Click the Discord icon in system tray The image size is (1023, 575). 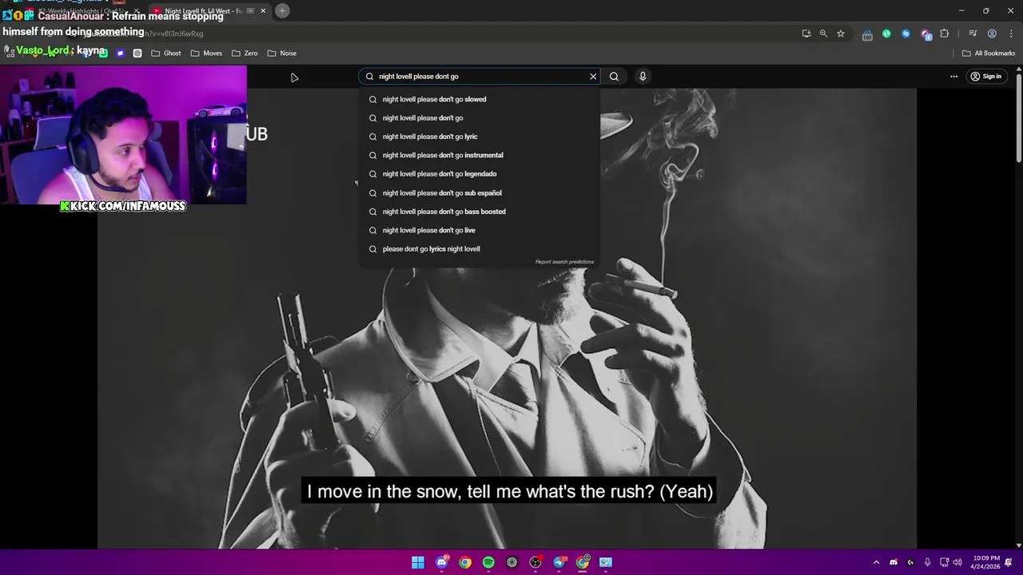(894, 562)
